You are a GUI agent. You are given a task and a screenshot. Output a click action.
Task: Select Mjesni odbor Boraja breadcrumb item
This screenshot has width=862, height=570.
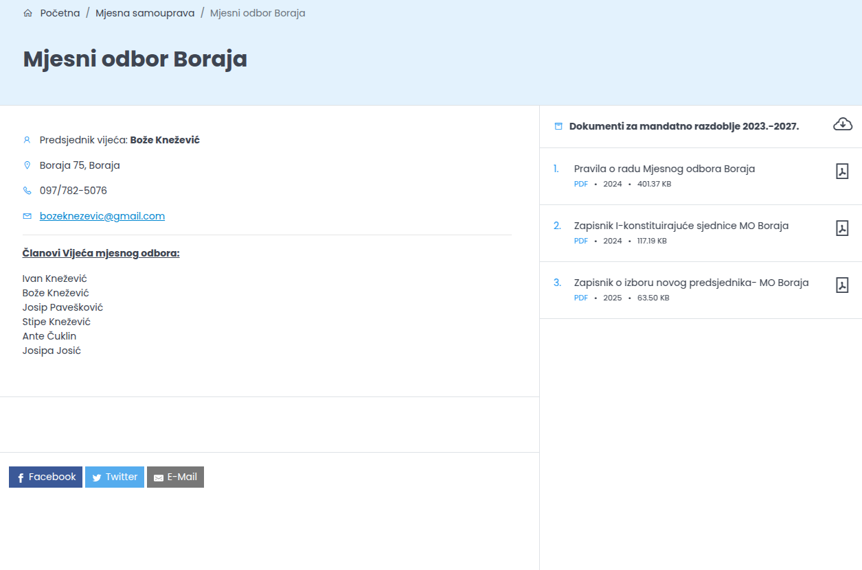[258, 13]
